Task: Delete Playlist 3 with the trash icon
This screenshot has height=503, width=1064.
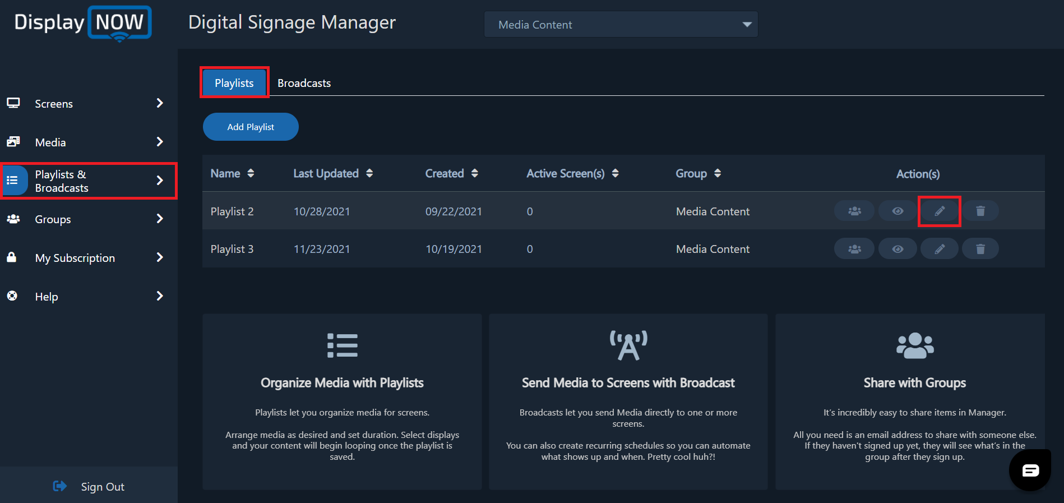Action: (980, 249)
